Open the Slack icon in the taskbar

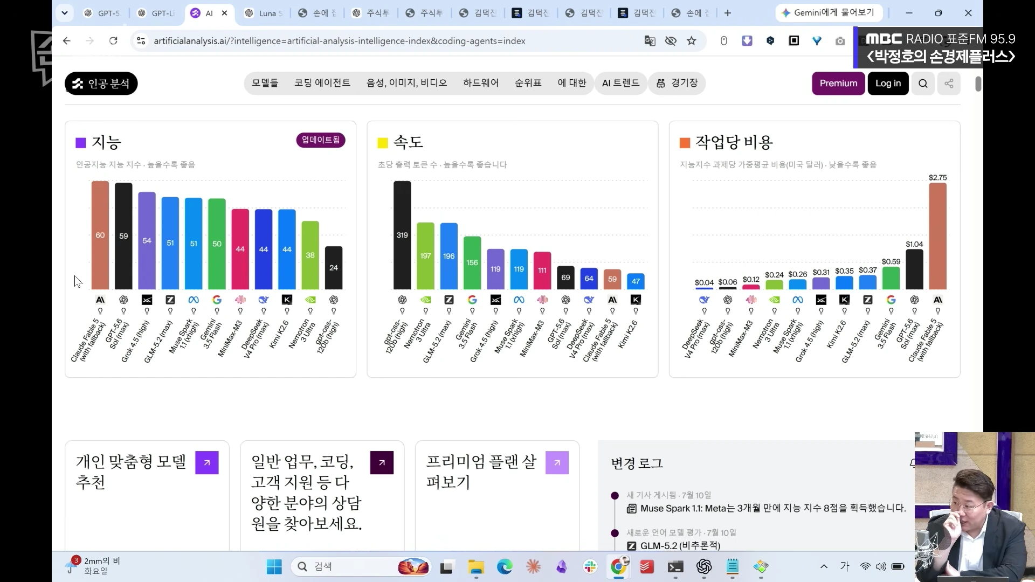[x=590, y=567]
